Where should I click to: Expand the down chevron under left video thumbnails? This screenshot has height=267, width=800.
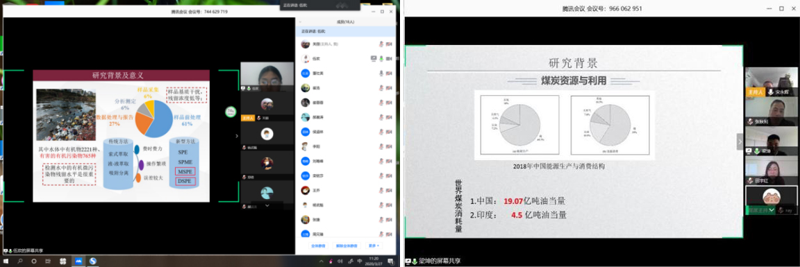pyautogui.click(x=267, y=205)
